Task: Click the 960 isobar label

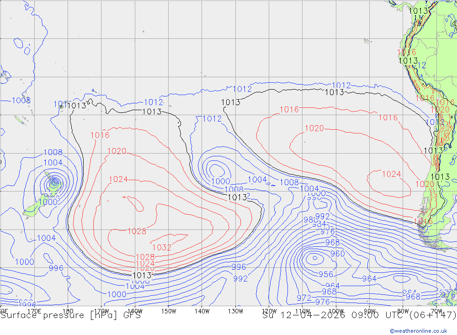Action: tap(337, 254)
